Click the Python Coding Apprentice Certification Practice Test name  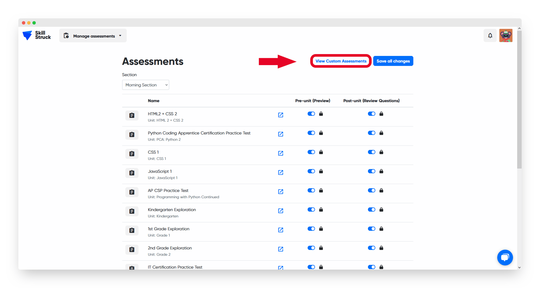[x=199, y=133]
